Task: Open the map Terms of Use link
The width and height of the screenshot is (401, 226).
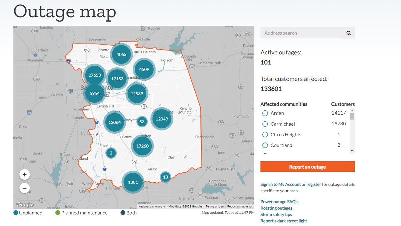Action: [215, 206]
